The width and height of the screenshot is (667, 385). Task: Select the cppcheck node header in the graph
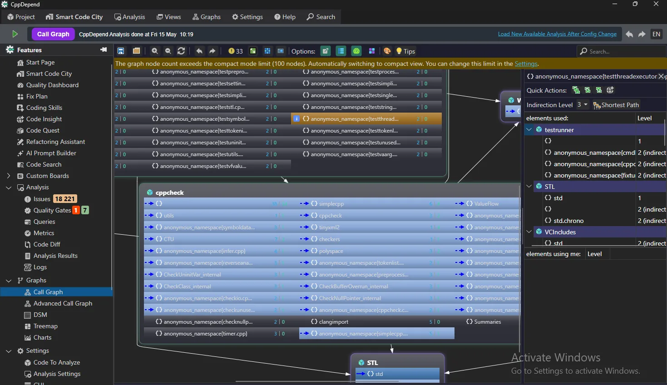(170, 192)
